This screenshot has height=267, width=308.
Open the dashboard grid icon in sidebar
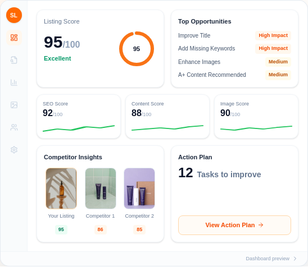point(14,38)
